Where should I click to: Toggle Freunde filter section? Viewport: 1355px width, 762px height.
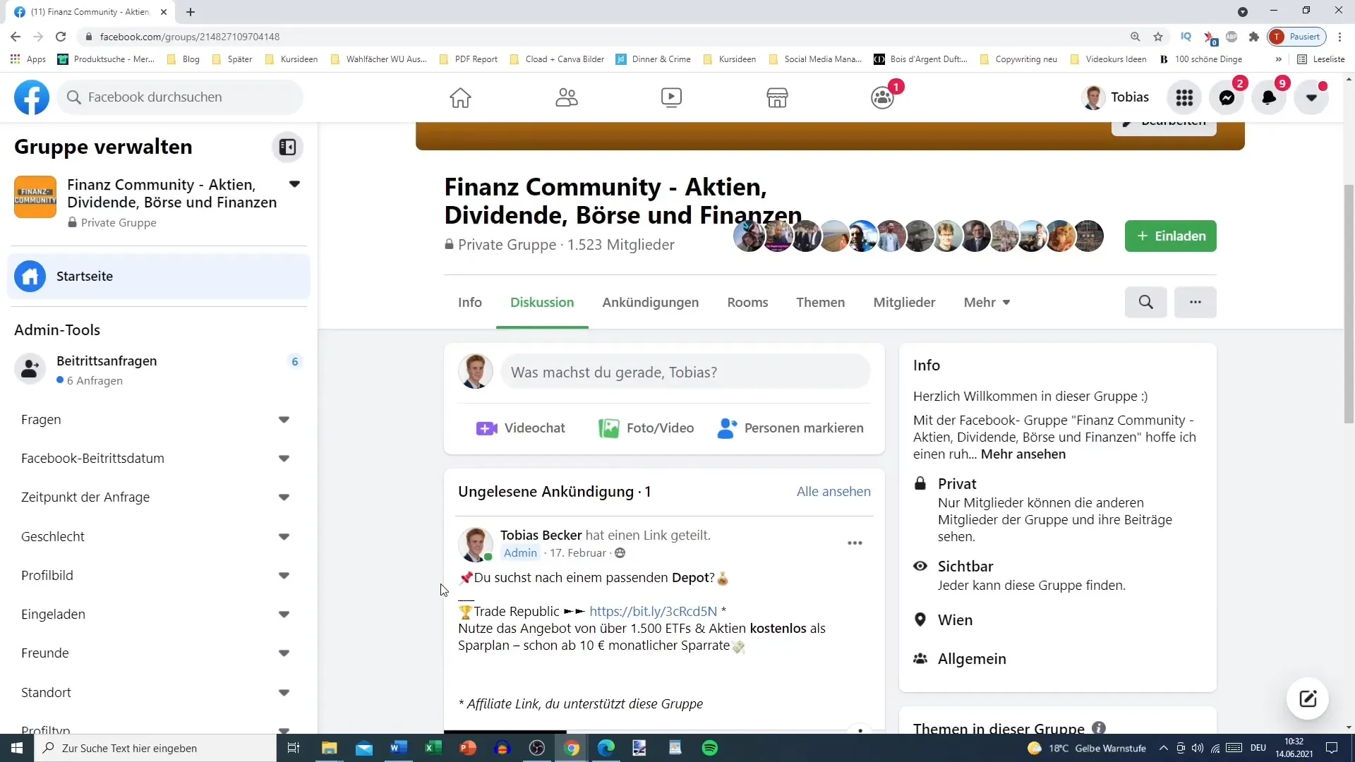click(x=287, y=653)
